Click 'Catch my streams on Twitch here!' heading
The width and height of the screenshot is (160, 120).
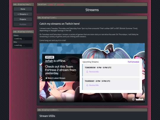(60, 24)
